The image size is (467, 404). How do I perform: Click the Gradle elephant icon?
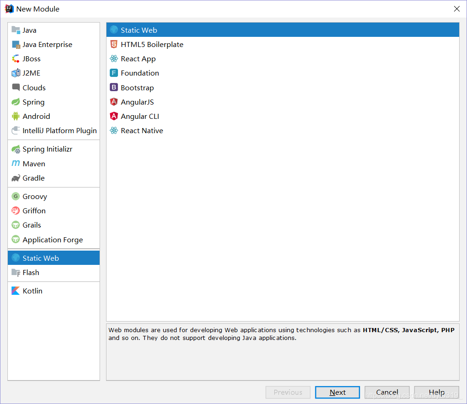point(16,178)
